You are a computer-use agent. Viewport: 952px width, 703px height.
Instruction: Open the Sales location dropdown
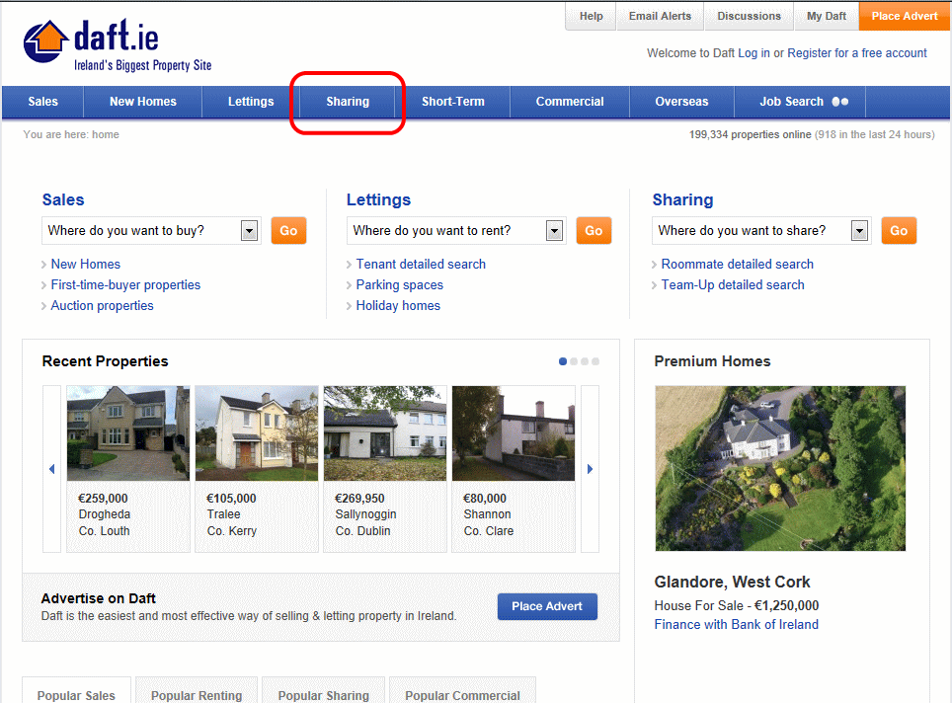tap(151, 231)
